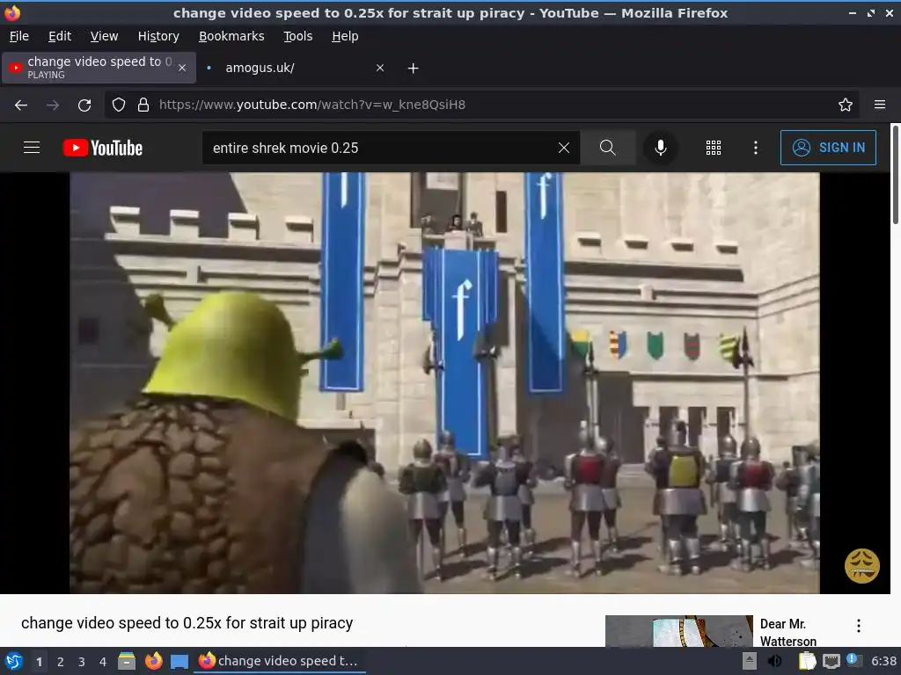This screenshot has height=675, width=901.
Task: Switch to workspace 3
Action: pyautogui.click(x=82, y=662)
